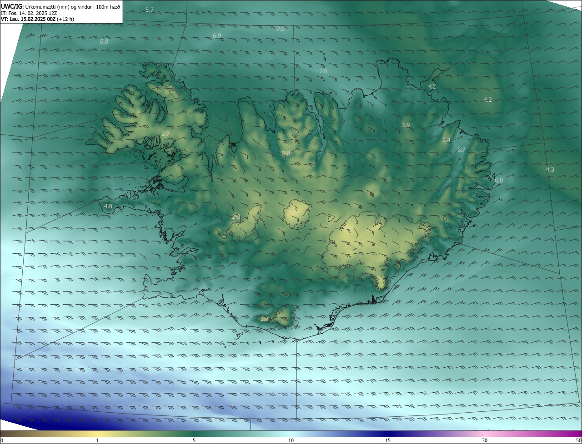Click the '5.7' value label
Viewport: 582px width, 444px height.
point(150,10)
